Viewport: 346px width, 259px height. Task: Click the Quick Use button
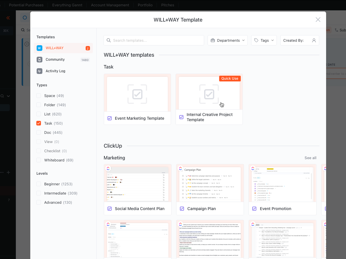point(230,79)
